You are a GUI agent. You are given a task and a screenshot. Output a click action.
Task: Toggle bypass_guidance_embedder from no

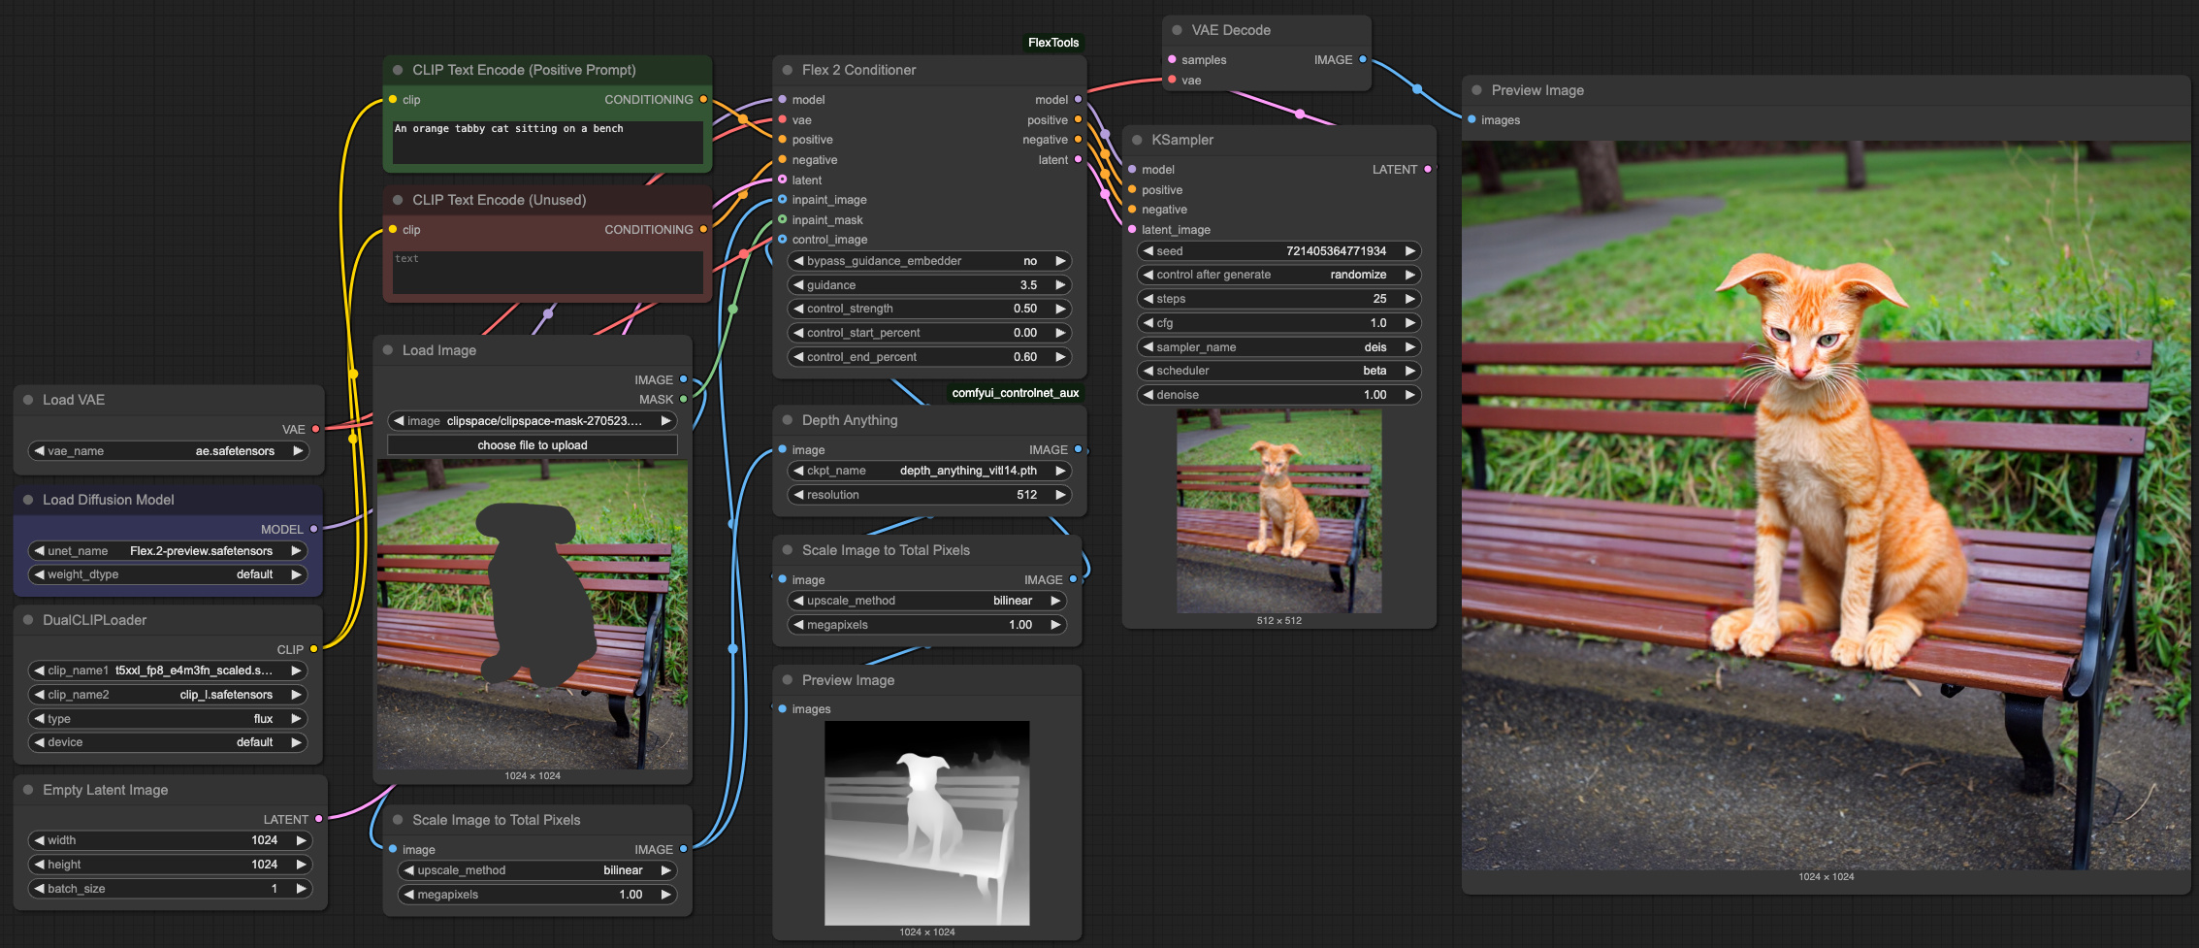click(928, 260)
